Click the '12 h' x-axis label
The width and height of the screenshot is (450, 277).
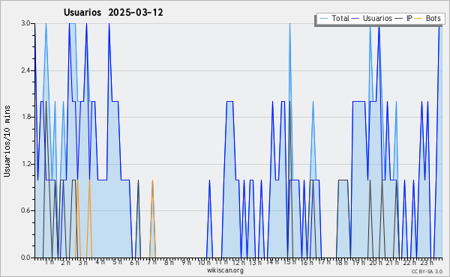(238, 263)
